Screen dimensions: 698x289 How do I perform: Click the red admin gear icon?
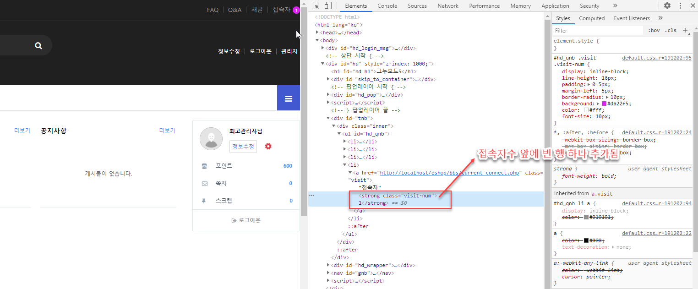[268, 146]
